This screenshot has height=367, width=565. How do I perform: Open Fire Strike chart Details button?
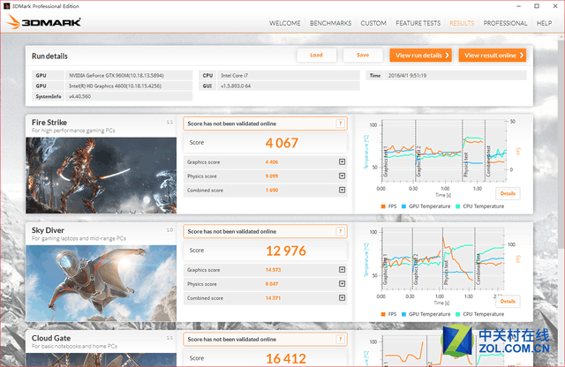point(508,193)
